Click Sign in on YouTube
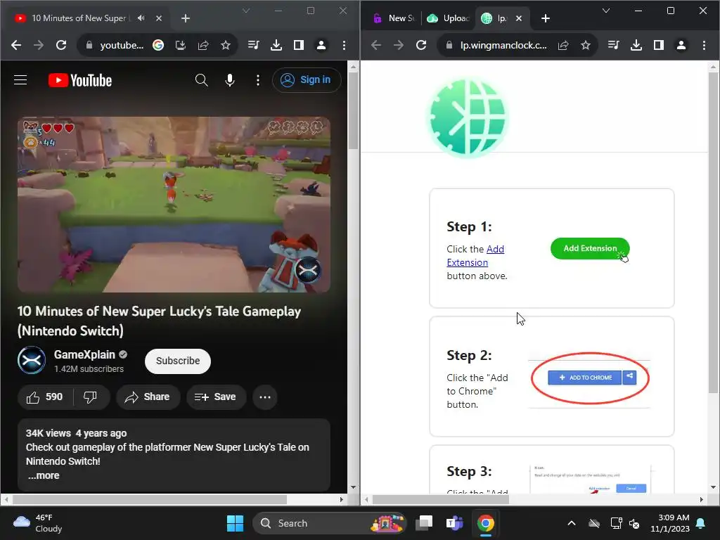The width and height of the screenshot is (720, 540). click(307, 80)
